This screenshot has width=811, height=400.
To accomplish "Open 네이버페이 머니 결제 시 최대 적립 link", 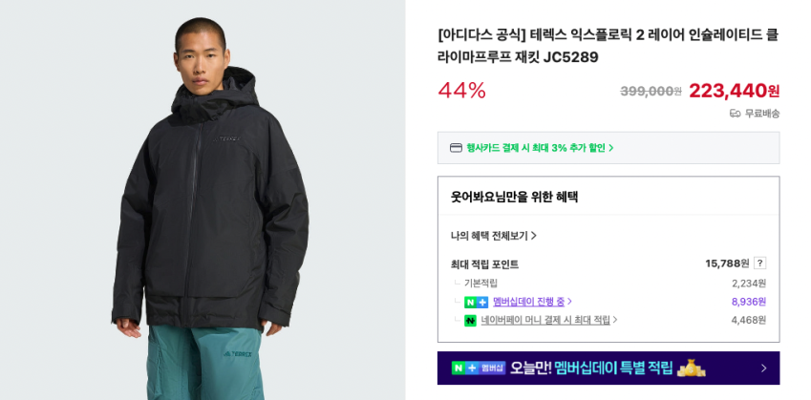I will pos(545,320).
